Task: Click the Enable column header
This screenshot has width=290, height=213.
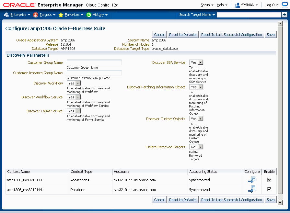Action: click(x=269, y=172)
